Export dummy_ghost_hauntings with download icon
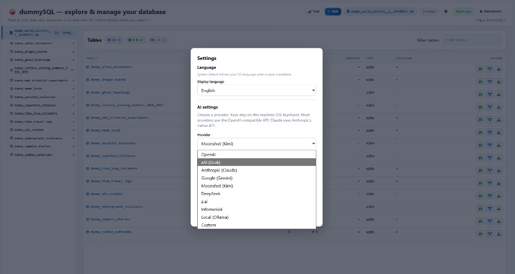The image size is (515, 274). coord(498,94)
